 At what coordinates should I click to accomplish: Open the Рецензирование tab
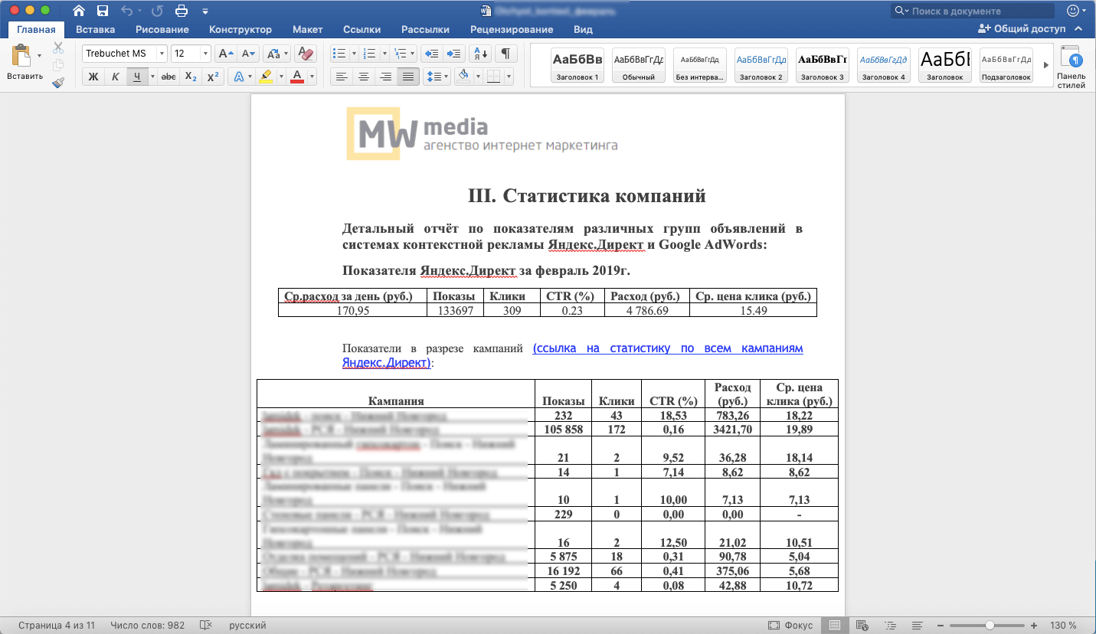click(x=512, y=29)
